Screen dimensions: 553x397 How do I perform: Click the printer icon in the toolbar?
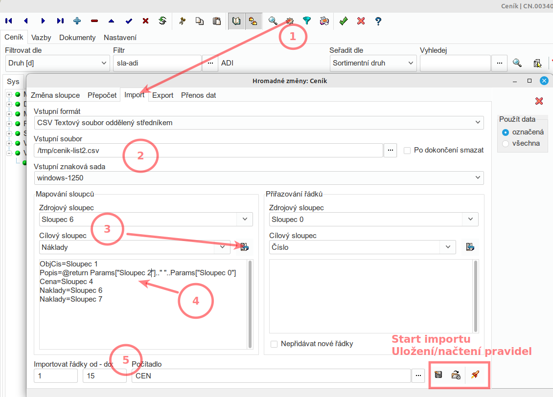point(324,21)
